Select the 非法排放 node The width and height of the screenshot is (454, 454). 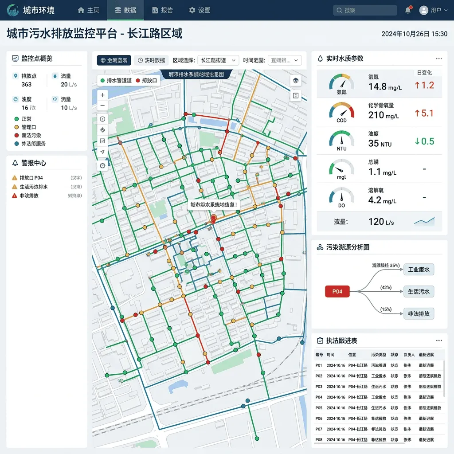tap(419, 313)
